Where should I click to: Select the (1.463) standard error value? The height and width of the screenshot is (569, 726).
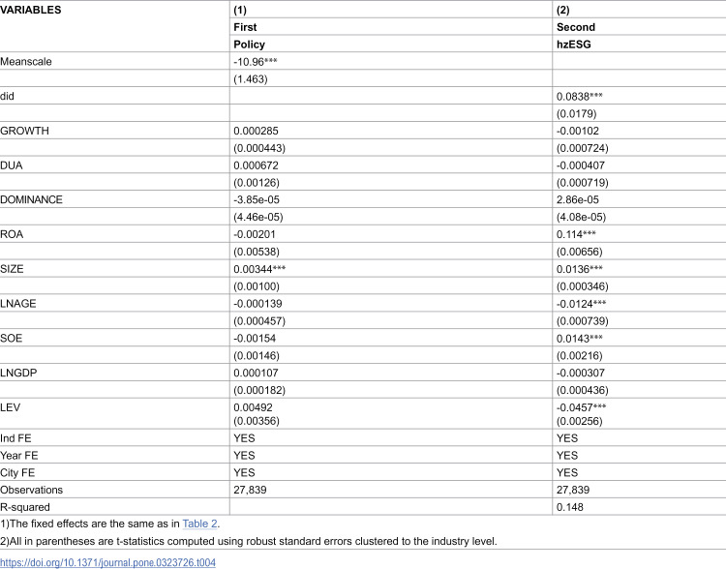(251, 79)
